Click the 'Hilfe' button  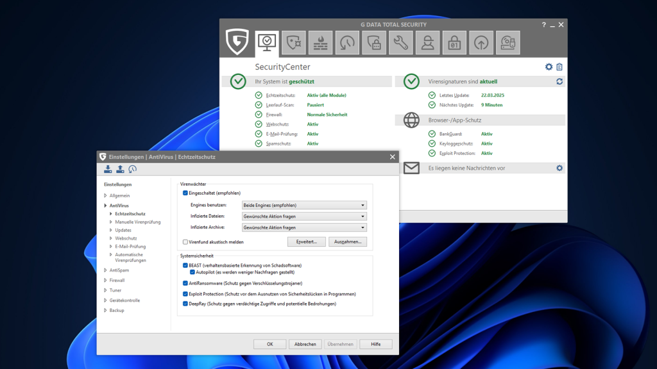coord(376,344)
